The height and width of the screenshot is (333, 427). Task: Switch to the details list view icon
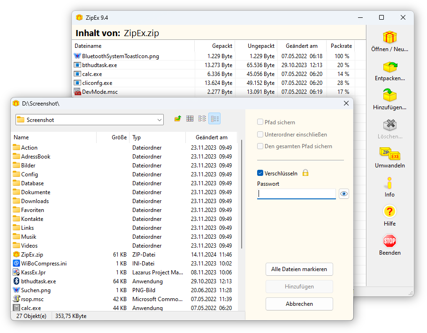(x=214, y=119)
